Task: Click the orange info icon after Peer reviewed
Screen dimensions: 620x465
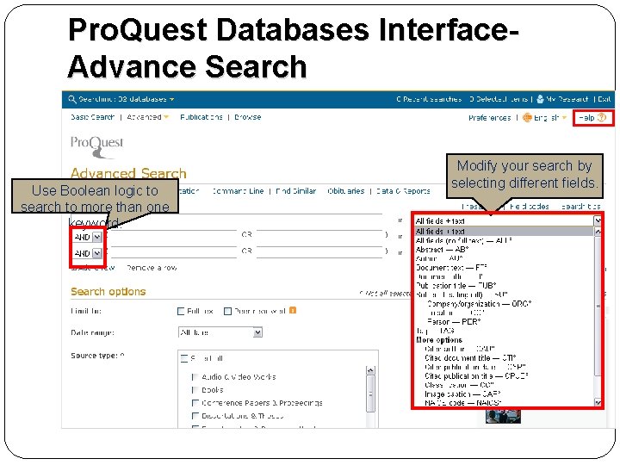Action: (293, 310)
